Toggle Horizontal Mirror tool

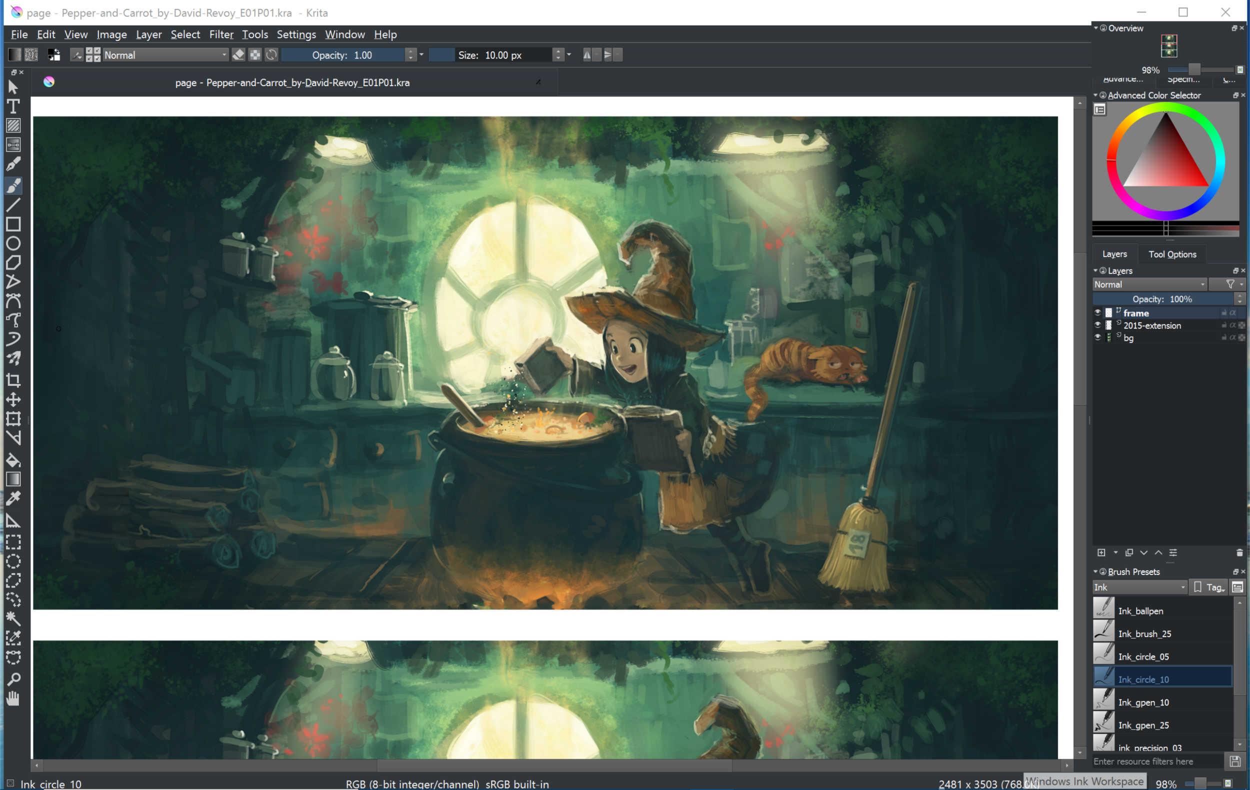pos(587,55)
